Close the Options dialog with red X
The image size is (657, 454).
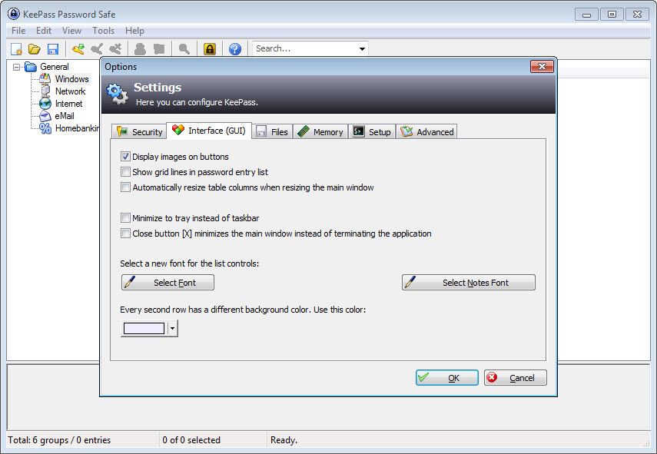pos(542,67)
